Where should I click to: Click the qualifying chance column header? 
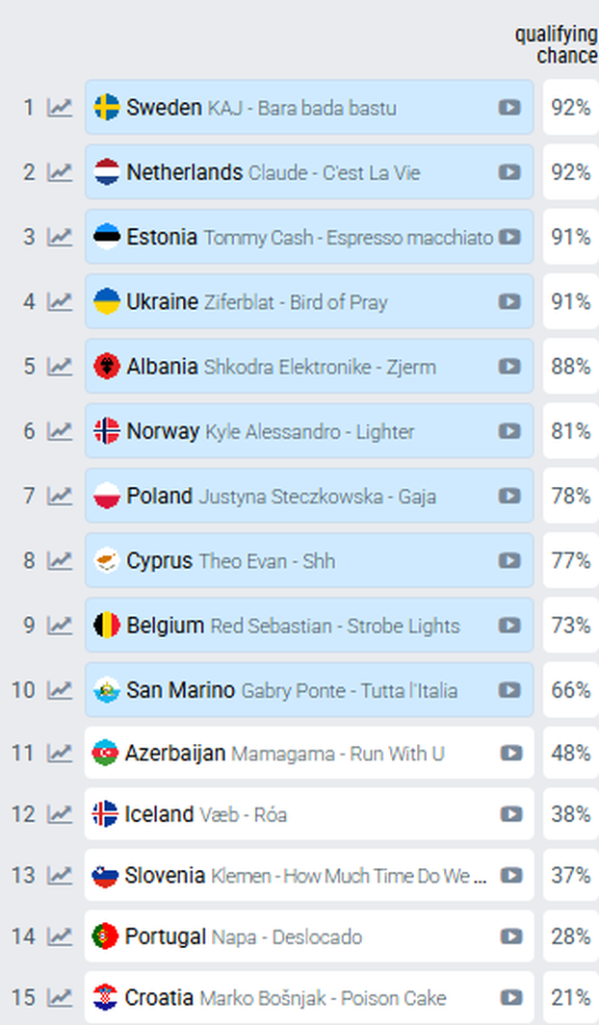point(557,44)
